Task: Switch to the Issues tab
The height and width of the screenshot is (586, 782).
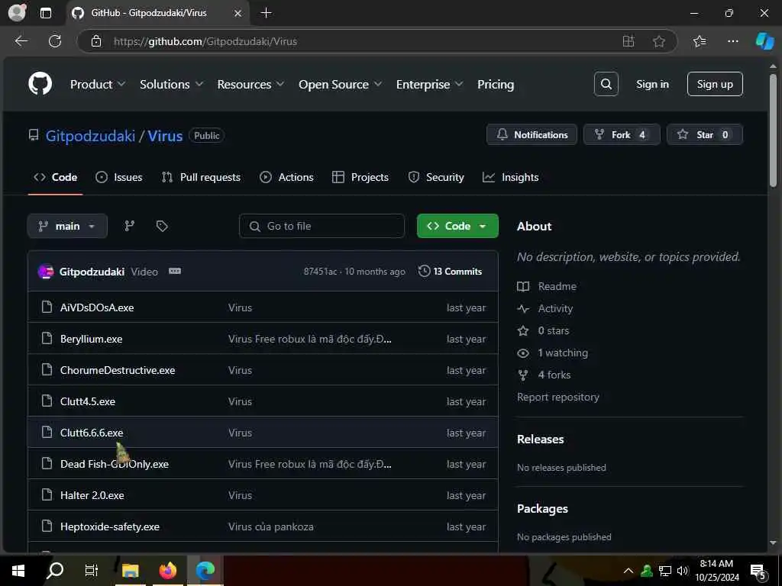Action: click(118, 177)
